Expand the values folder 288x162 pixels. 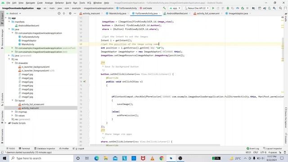pyautogui.click(x=13, y=116)
